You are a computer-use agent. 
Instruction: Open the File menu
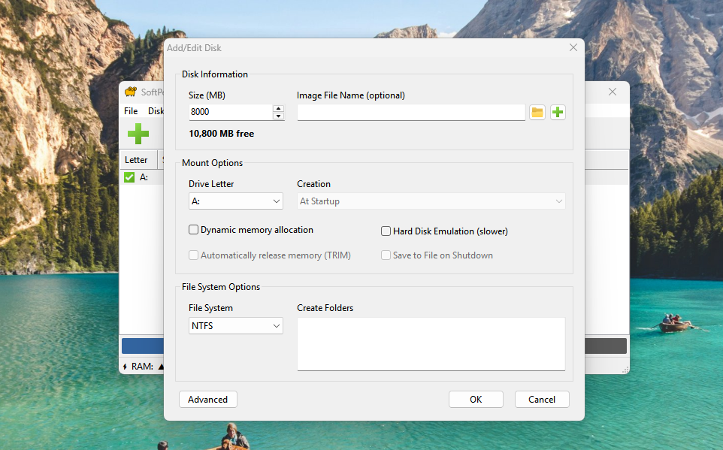click(x=131, y=111)
